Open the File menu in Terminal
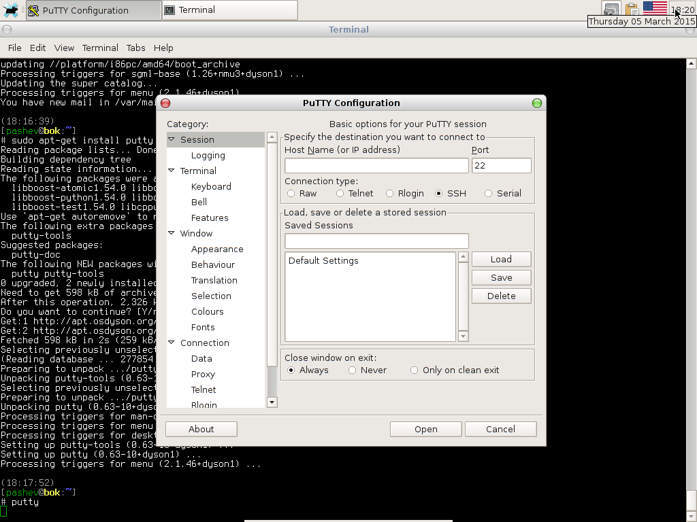This screenshot has height=522, width=697. [15, 48]
